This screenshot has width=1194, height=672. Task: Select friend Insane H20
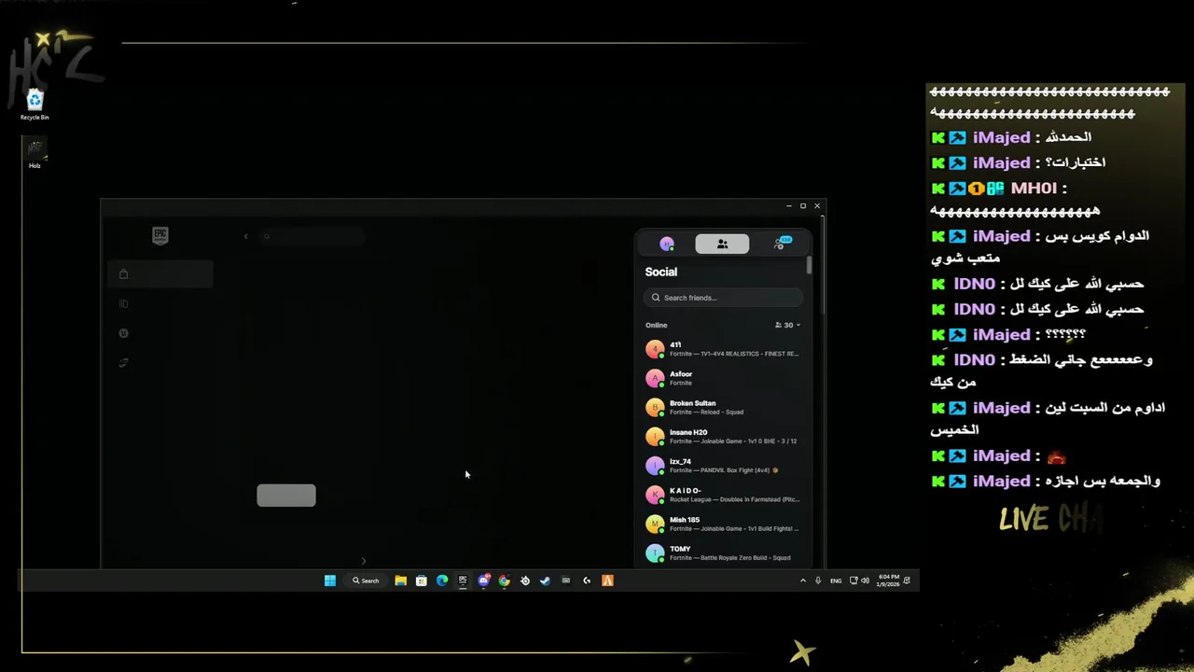click(723, 437)
